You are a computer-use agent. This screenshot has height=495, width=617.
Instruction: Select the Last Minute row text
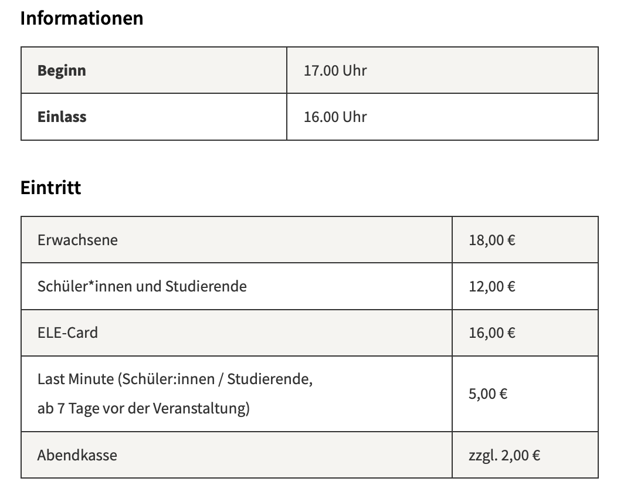[x=175, y=394]
